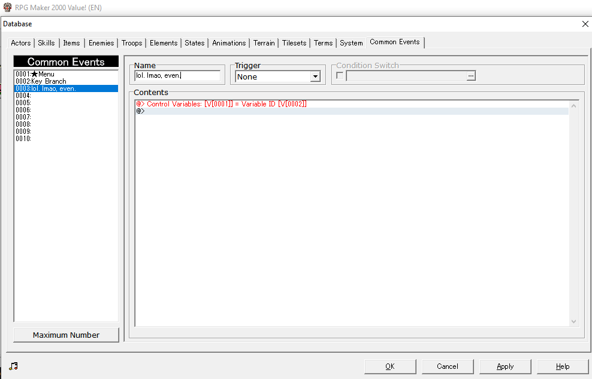Click the music note icon
This screenshot has width=592, height=379.
(x=13, y=366)
